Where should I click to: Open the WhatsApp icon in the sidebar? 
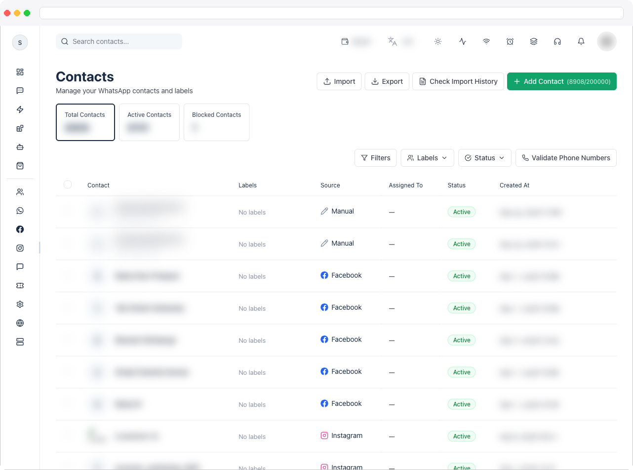point(20,211)
